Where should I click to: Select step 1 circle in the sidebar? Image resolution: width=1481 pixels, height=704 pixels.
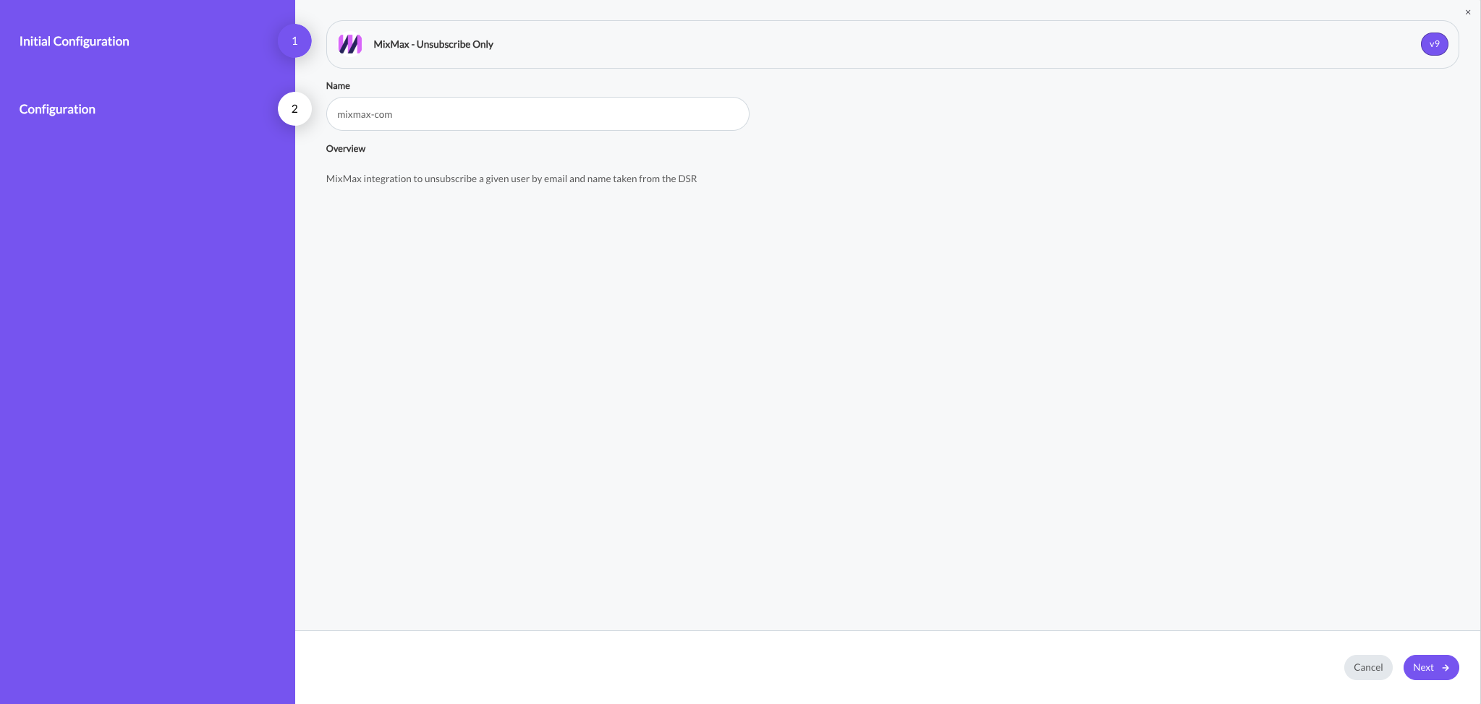(x=294, y=41)
